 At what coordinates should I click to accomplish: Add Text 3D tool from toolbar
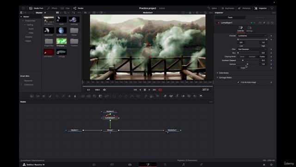pos(177,96)
